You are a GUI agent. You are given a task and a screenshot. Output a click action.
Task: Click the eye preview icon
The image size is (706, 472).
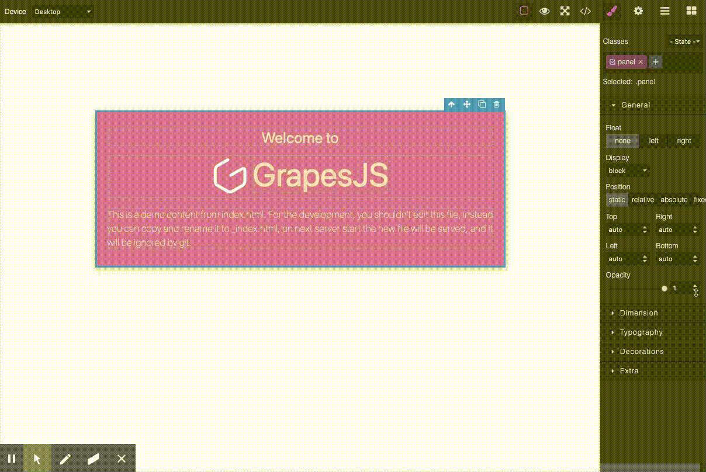[x=545, y=11]
